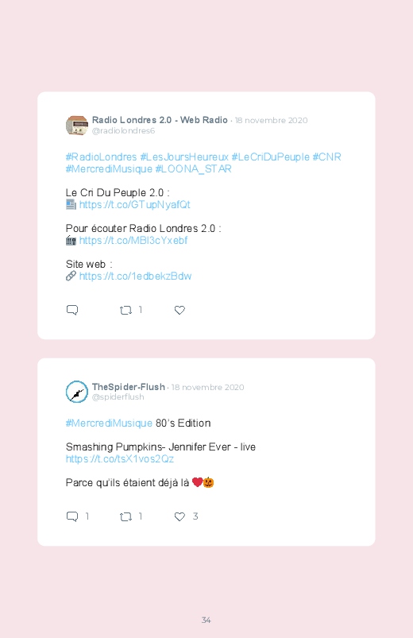The image size is (413, 638).
Task: Open the #CNR hashtag
Action: (326, 157)
